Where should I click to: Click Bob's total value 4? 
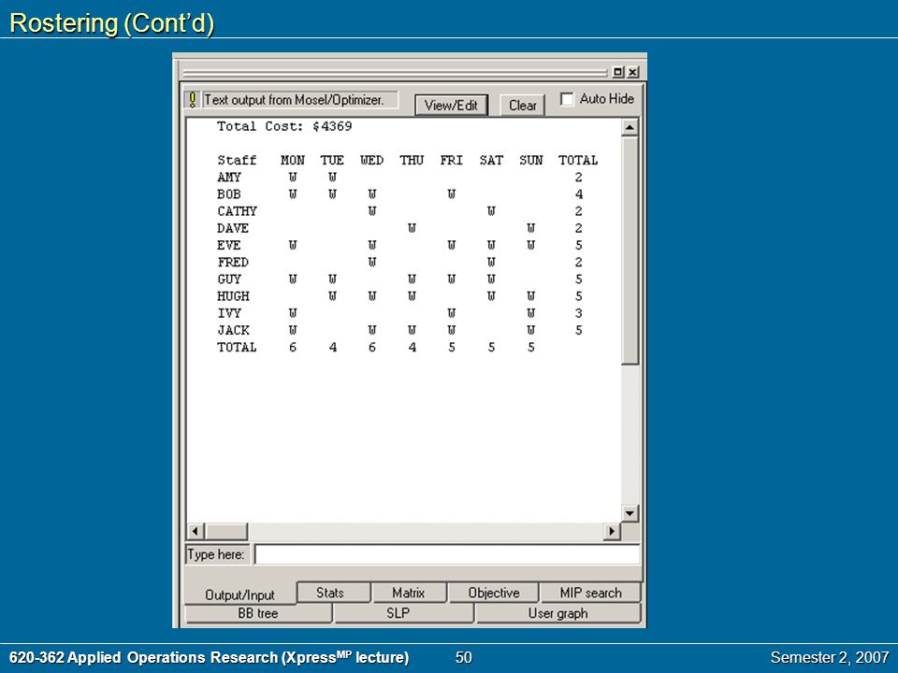pos(578,194)
